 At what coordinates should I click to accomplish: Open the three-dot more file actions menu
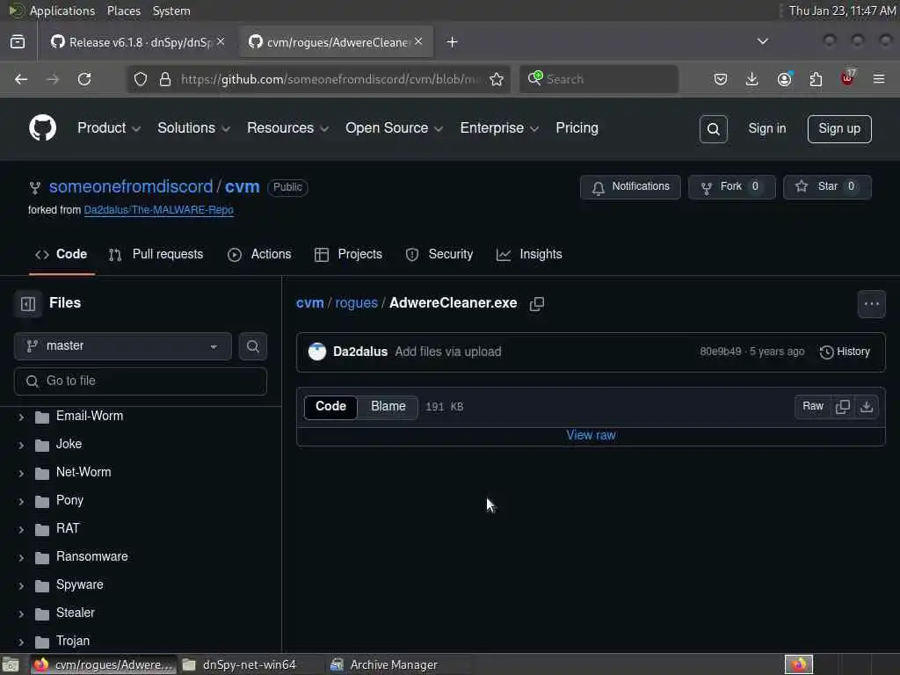[x=871, y=303]
